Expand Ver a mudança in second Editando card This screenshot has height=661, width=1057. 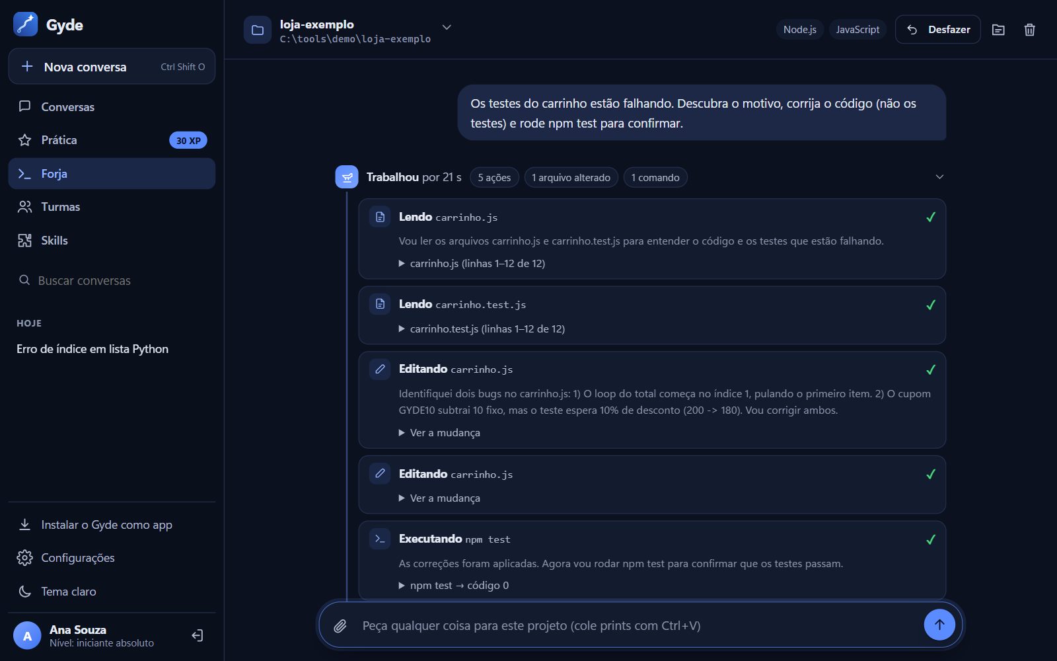pyautogui.click(x=439, y=498)
